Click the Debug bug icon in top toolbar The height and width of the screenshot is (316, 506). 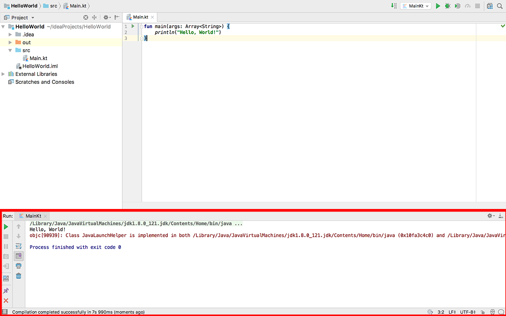pyautogui.click(x=447, y=6)
